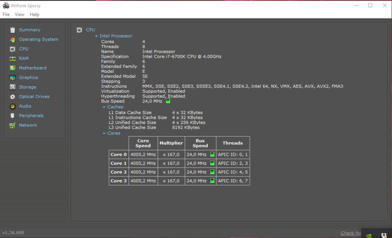The image size is (392, 238).
Task: Click the CPU chip icon in sidebar
Action: (x=13, y=49)
